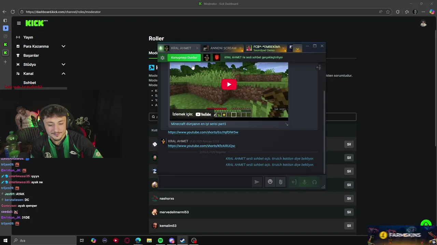The width and height of the screenshot is (437, 245).
Task: Open the profile avatar menu in Kick
Action: (x=423, y=23)
